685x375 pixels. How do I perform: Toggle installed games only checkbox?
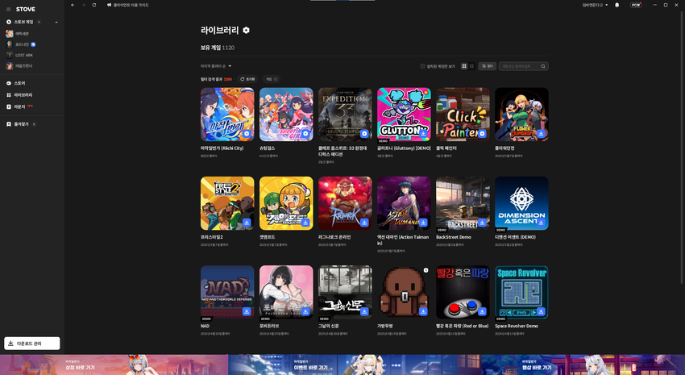pos(422,66)
